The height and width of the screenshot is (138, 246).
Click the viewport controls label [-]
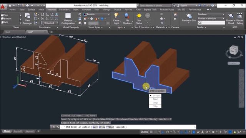1,37
